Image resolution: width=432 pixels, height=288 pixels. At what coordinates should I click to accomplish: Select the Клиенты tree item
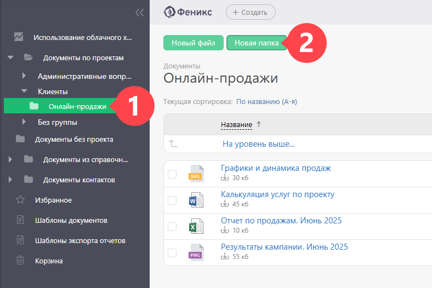[x=53, y=91]
